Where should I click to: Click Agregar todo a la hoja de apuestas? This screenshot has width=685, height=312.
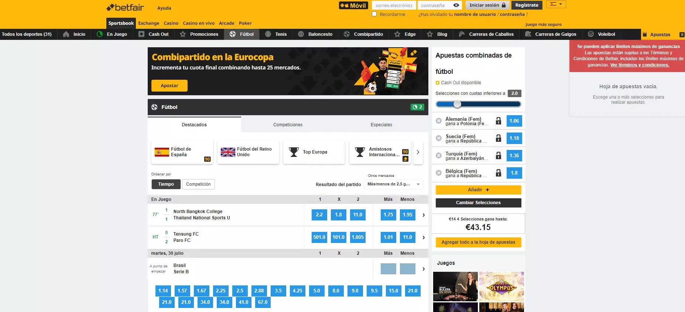click(x=479, y=242)
